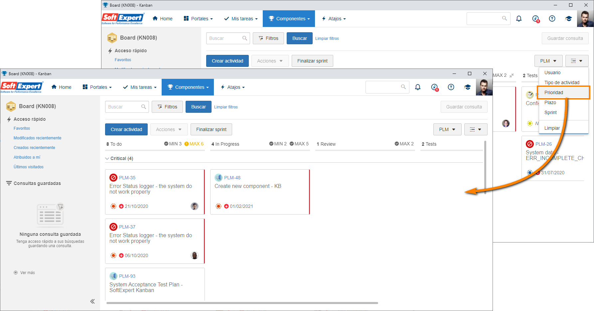Click blue Buscar button in front window
Screen dimensions: 594x311
pos(199,107)
